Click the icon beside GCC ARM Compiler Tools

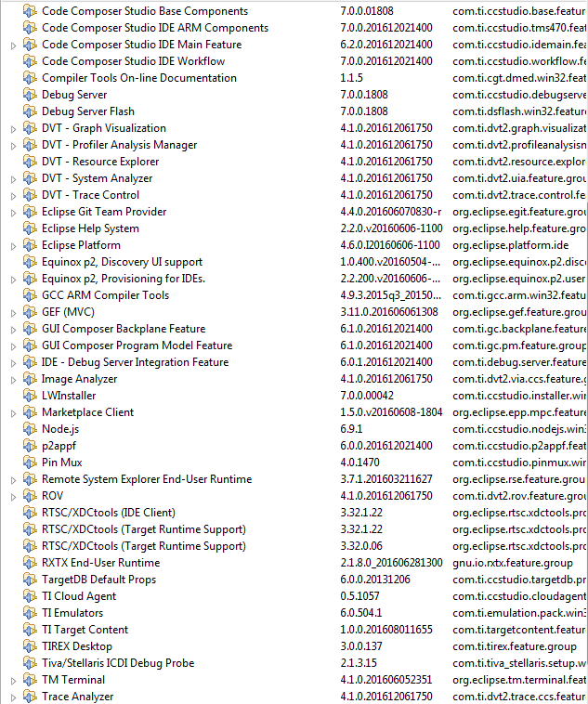click(30, 295)
